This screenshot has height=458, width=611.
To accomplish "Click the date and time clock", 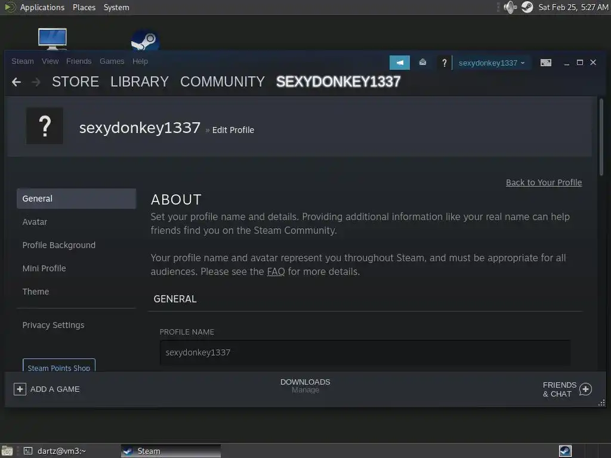I will [573, 7].
